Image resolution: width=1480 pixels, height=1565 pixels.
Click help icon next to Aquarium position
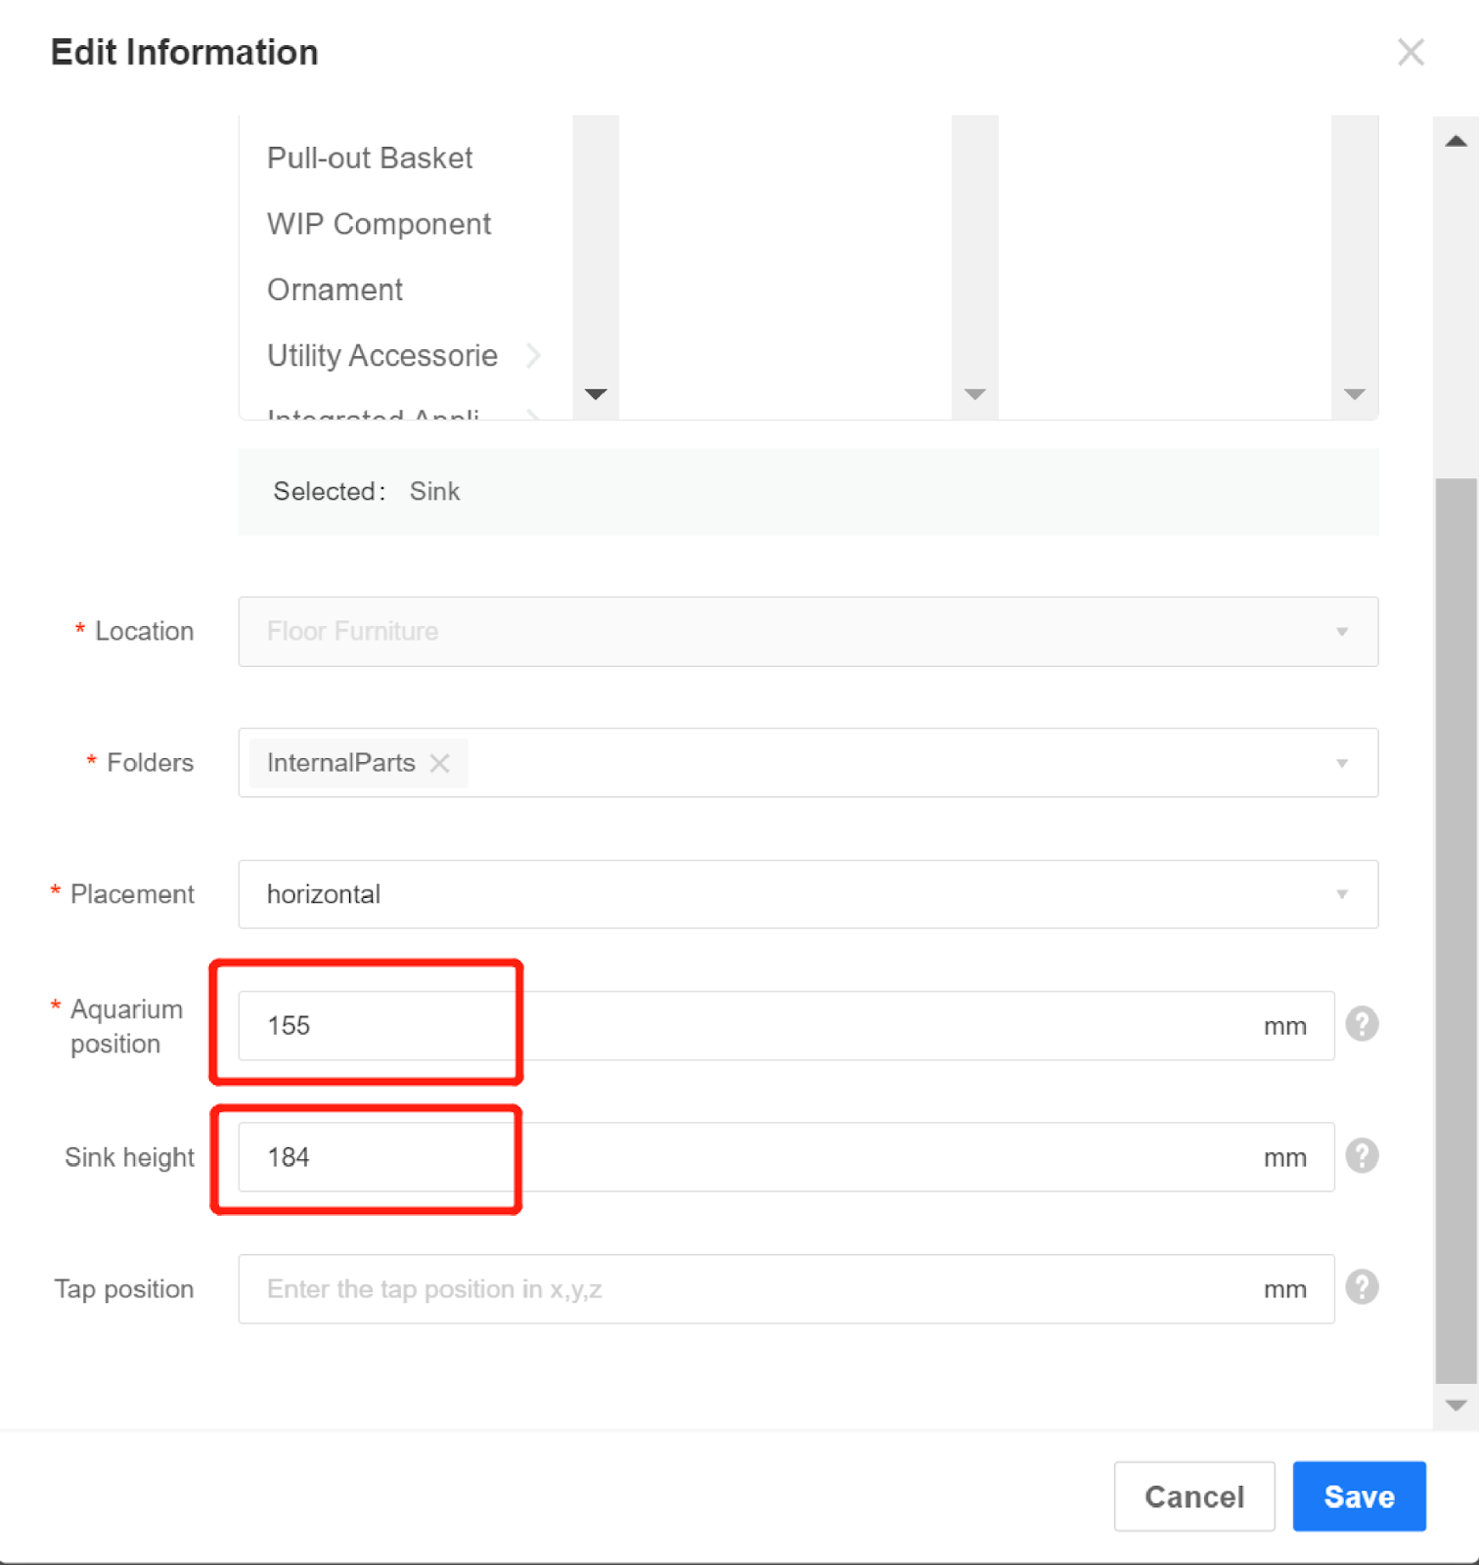pos(1362,1024)
